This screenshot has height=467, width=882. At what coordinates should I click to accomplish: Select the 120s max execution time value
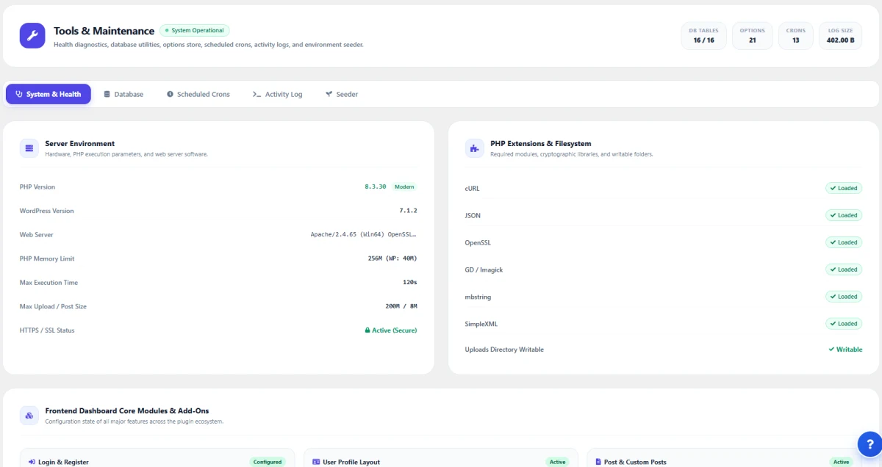410,283
